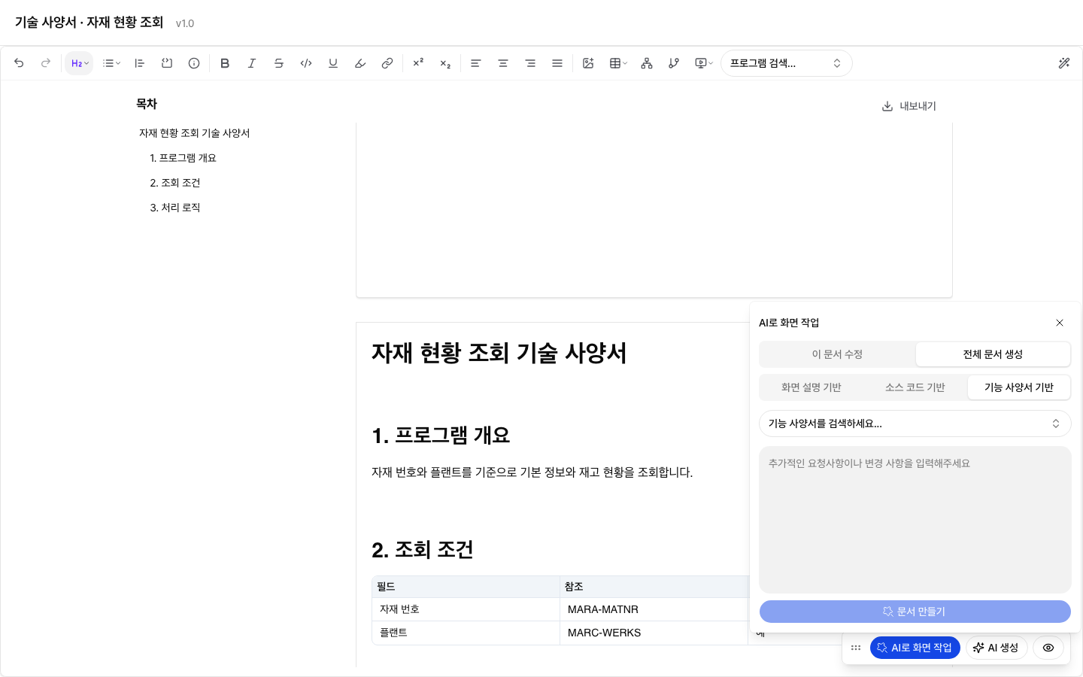The width and height of the screenshot is (1083, 677).
Task: Switch to the 전체 문서 생성 tab
Action: (993, 354)
